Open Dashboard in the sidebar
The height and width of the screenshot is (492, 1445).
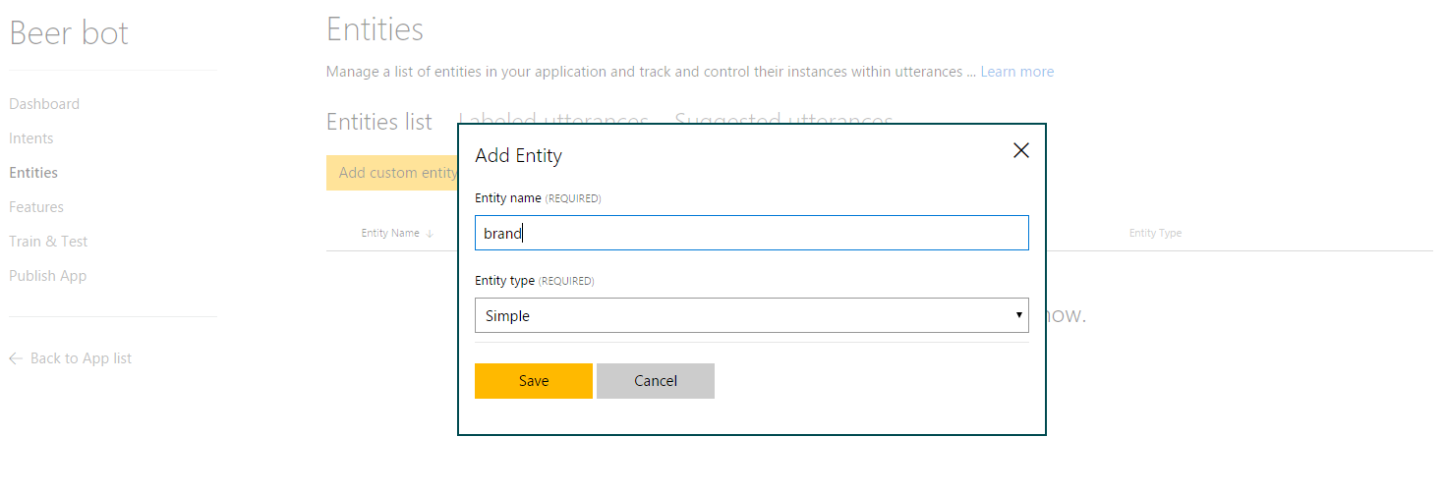[x=44, y=104]
